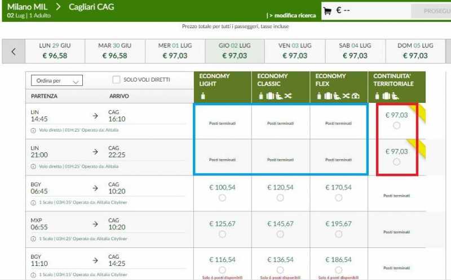Click info icon for 14:45 LIN flight
The width and height of the screenshot is (451, 280).
click(33, 130)
